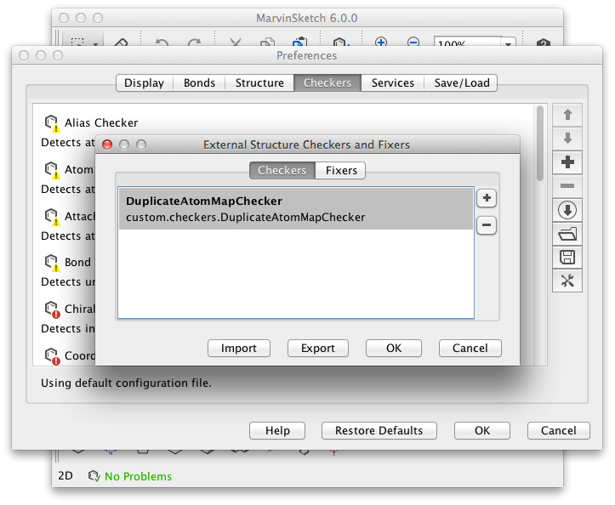
Task: Click the circled down-arrow import icon
Action: tap(567, 209)
